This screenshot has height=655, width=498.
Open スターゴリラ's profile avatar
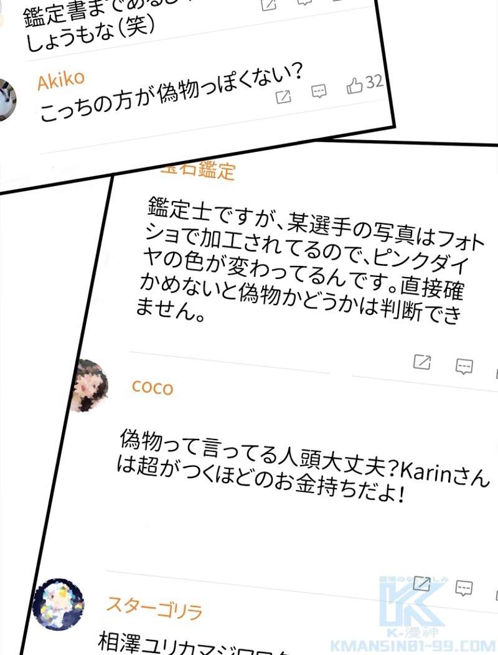coord(58,603)
